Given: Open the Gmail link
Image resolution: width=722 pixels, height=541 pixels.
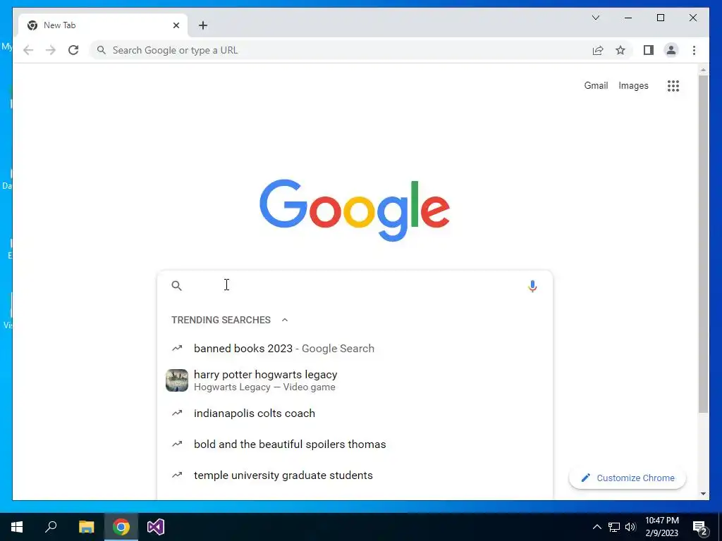Looking at the screenshot, I should point(596,85).
